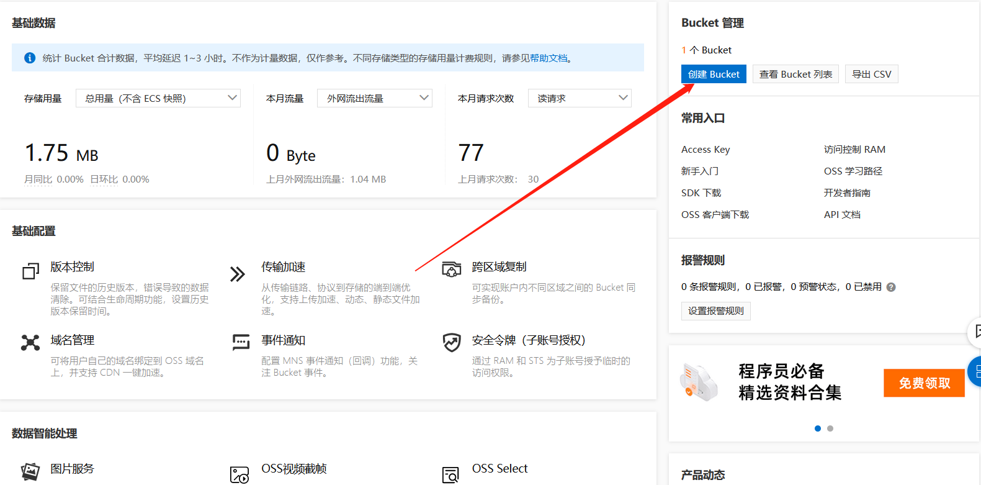This screenshot has width=981, height=485.
Task: Click 查看 Bucket 列表 button
Action: tap(795, 74)
